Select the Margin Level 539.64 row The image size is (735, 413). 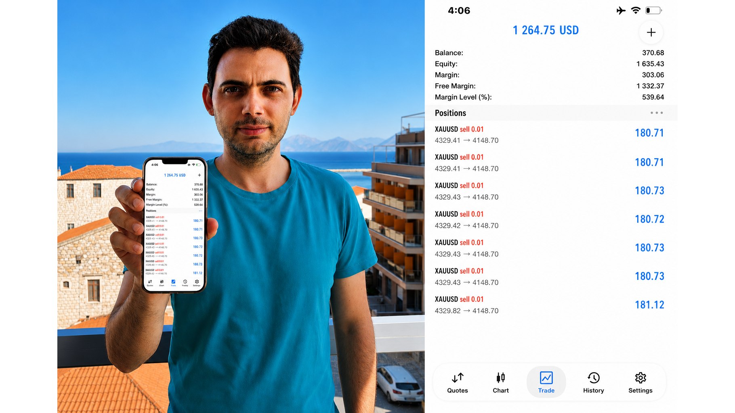pyautogui.click(x=549, y=97)
